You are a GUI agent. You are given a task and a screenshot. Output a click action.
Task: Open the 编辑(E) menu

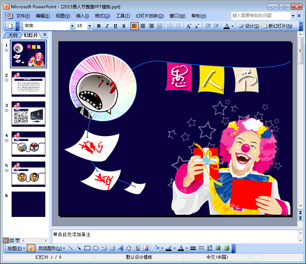43,16
